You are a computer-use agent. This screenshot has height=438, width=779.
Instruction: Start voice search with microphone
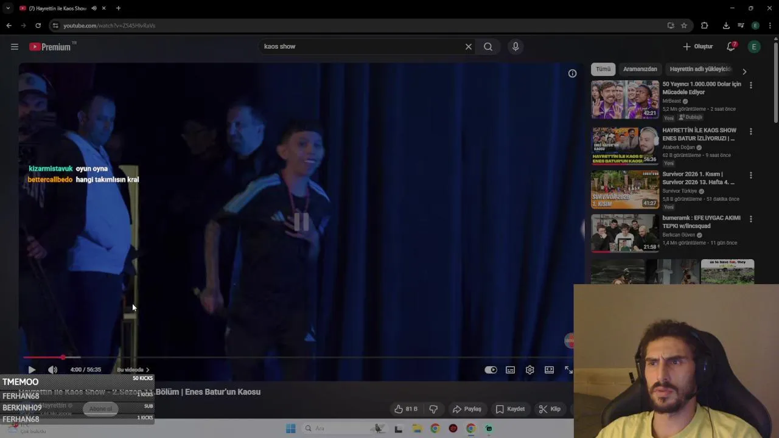pos(515,47)
